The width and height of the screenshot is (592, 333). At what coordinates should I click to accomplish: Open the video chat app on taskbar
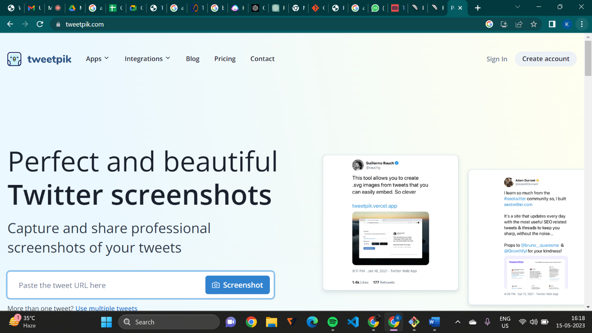coord(231,322)
